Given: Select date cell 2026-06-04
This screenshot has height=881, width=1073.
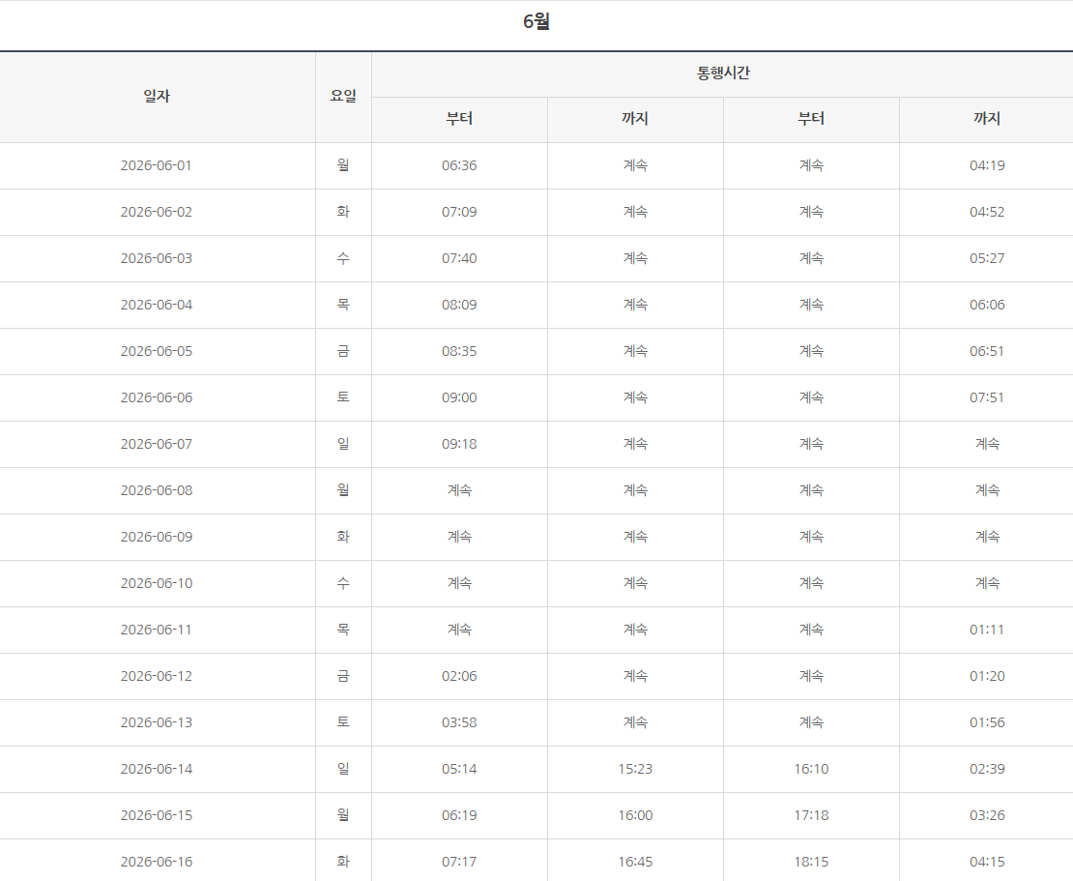Looking at the screenshot, I should click(157, 305).
